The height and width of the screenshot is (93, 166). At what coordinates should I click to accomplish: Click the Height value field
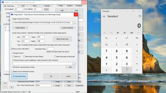tap(41, 41)
